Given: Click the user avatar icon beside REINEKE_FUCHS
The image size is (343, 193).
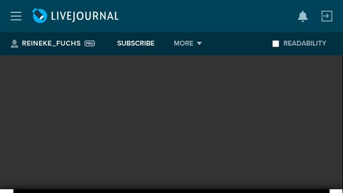Looking at the screenshot, I should (14, 43).
